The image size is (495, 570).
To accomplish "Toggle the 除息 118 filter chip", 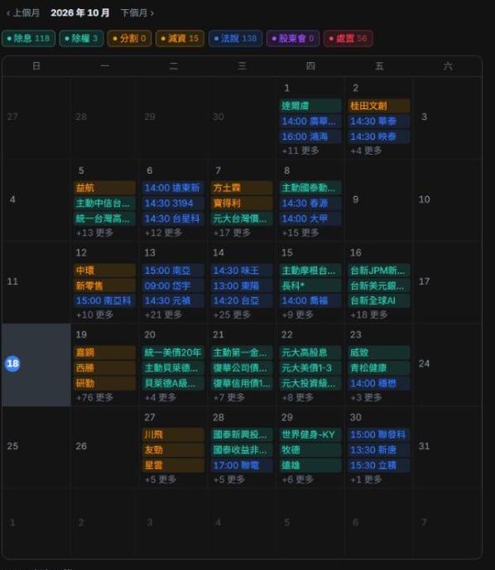I will click(x=28, y=38).
